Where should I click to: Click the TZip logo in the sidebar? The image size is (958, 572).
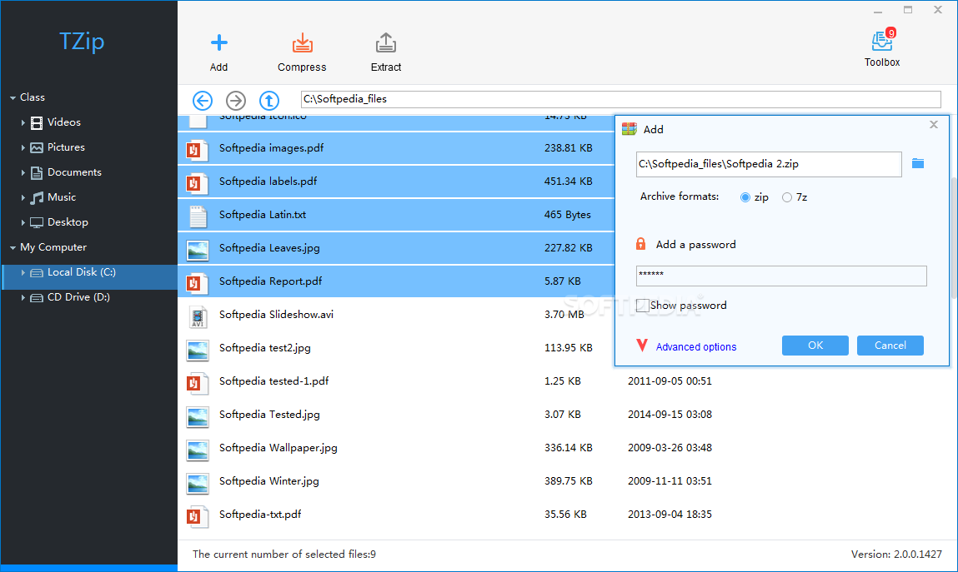point(82,42)
